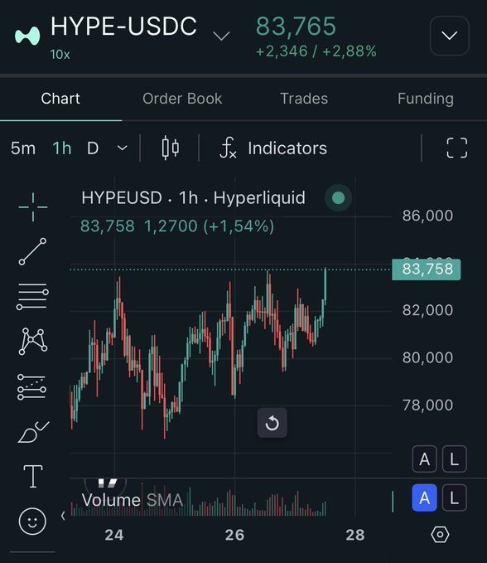Open the horizontal lines / Fib tool
Viewport: 487px width, 563px height.
32,297
